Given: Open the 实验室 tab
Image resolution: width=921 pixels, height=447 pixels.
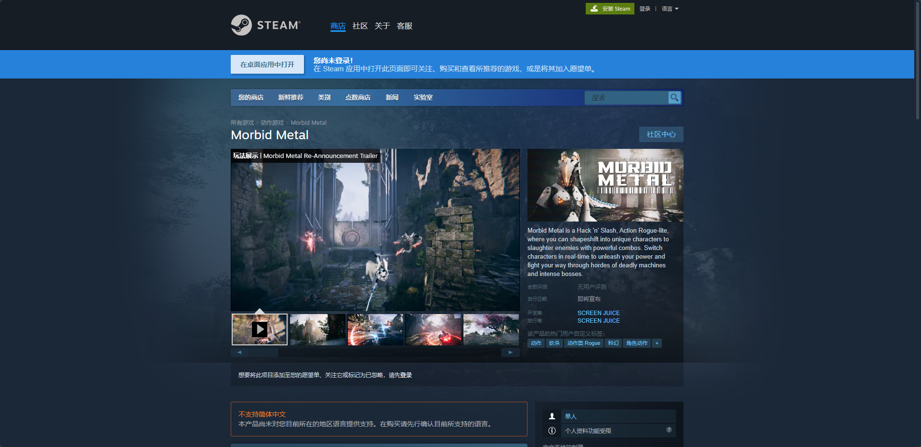Looking at the screenshot, I should (x=423, y=97).
